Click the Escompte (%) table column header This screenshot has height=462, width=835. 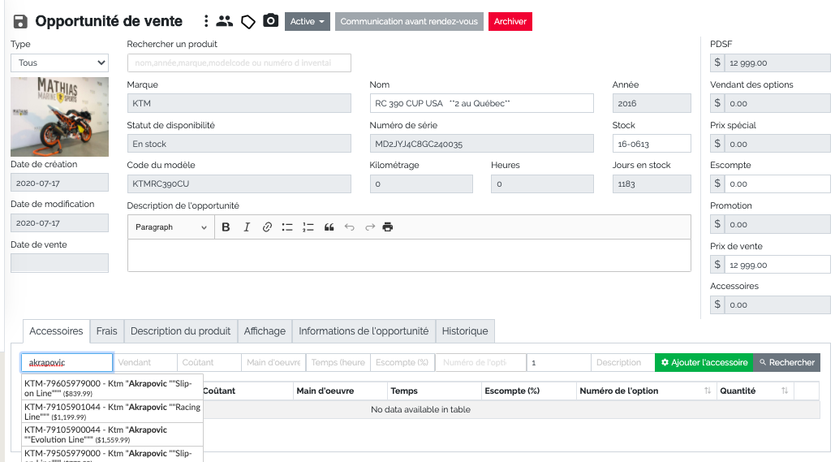(528, 391)
